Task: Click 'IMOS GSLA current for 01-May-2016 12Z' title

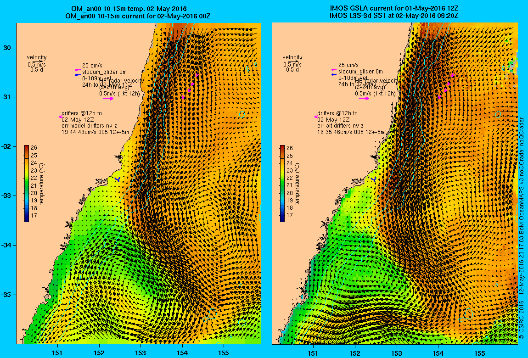Action: click(394, 8)
